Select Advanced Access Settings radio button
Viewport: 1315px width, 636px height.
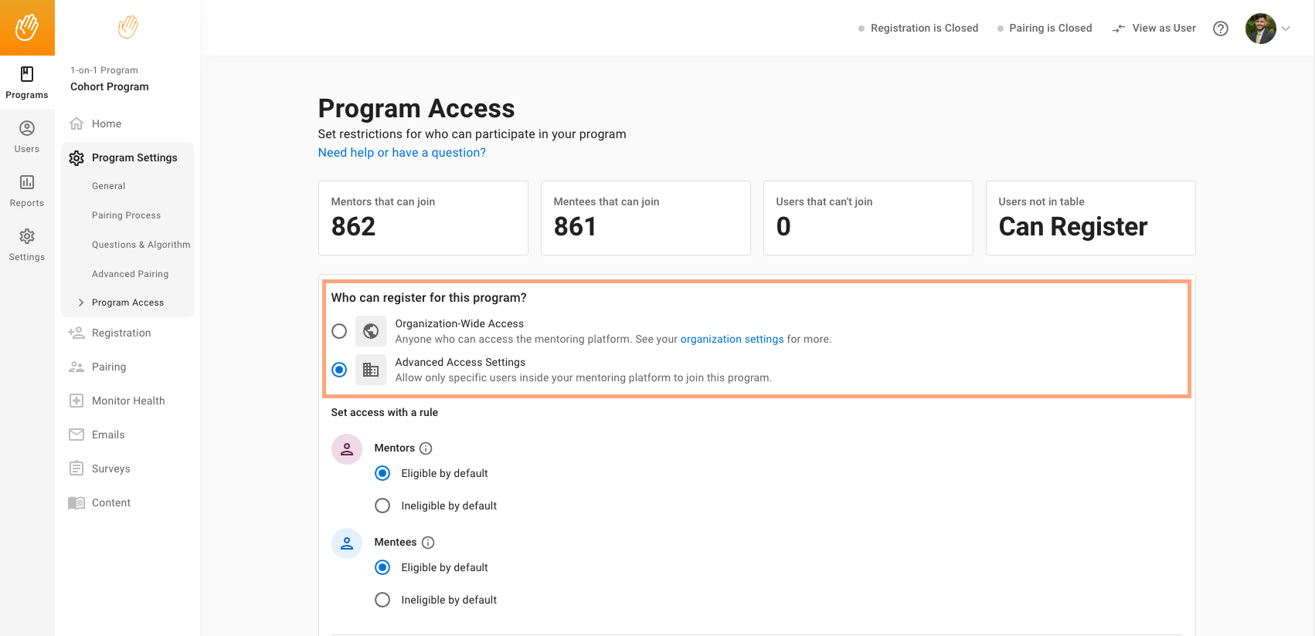[339, 370]
